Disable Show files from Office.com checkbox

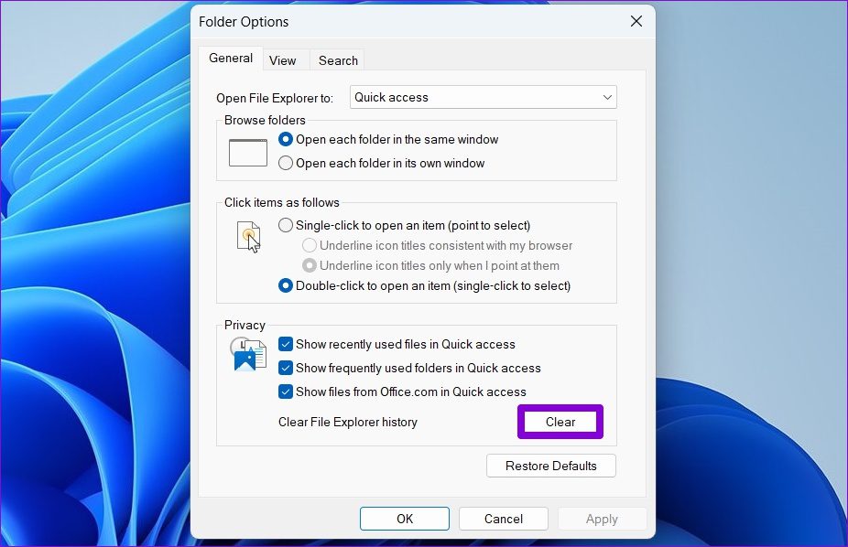[x=286, y=392]
